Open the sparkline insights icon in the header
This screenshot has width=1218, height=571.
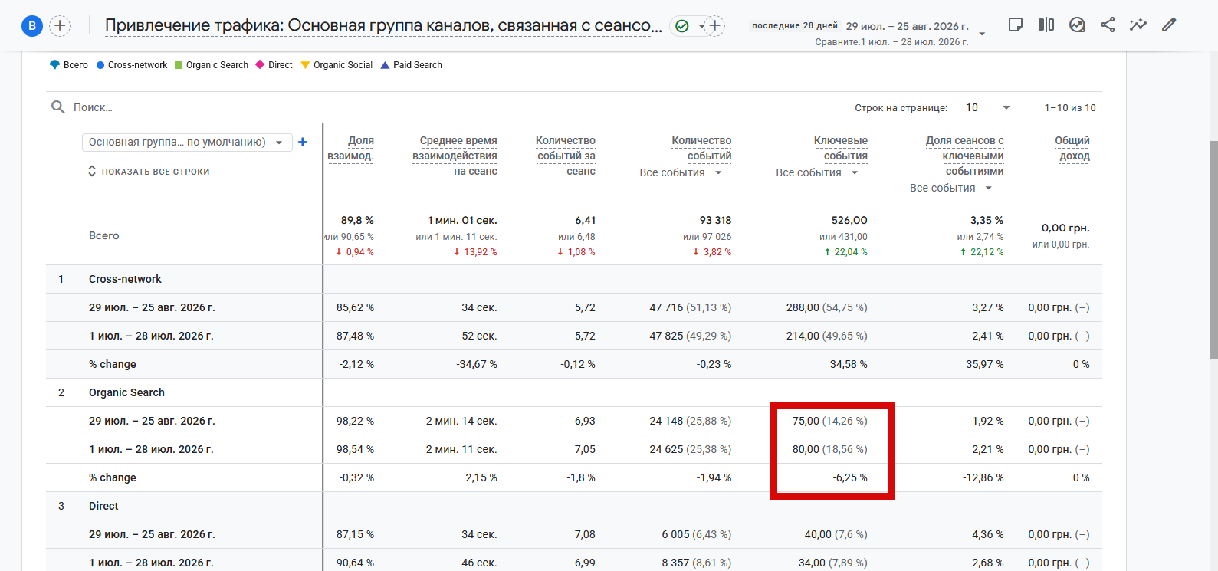click(1138, 25)
